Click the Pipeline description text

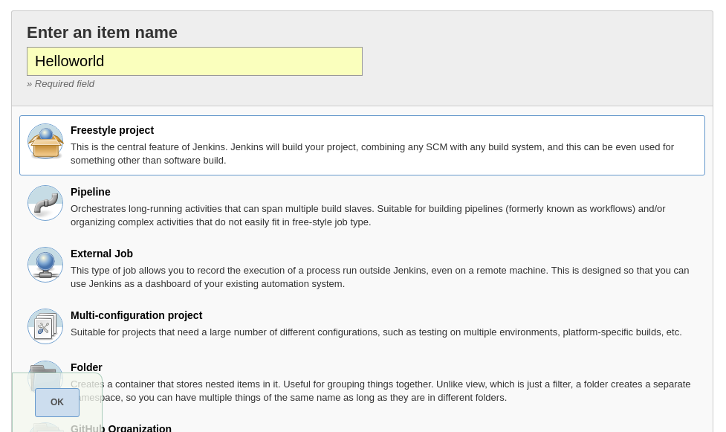point(368,215)
